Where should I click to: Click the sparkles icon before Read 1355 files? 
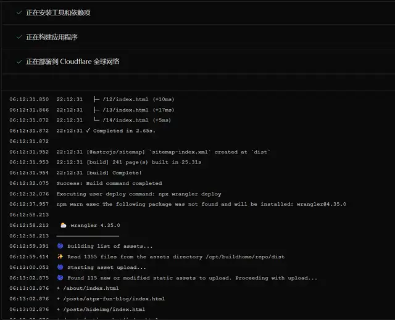60,257
